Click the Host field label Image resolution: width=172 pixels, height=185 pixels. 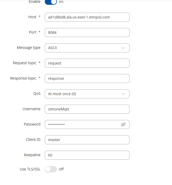pyautogui.click(x=32, y=17)
